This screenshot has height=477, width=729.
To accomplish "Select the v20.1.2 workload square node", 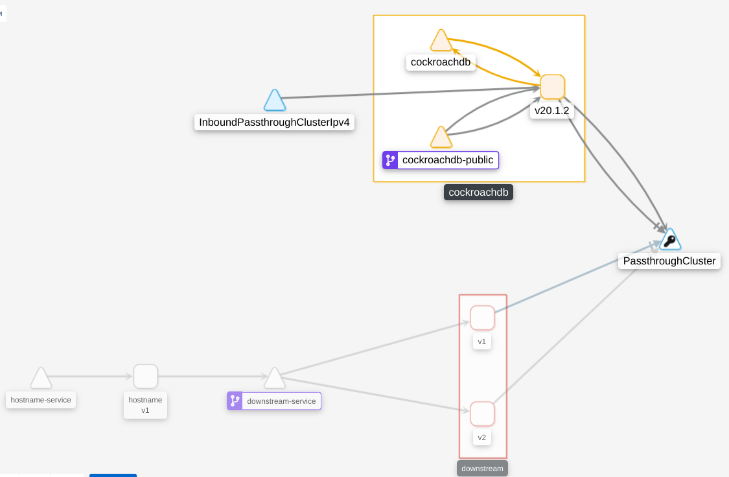I will 552,87.
